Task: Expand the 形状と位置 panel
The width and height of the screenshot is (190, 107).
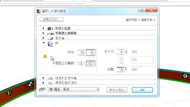Action: pyautogui.click(x=43, y=29)
